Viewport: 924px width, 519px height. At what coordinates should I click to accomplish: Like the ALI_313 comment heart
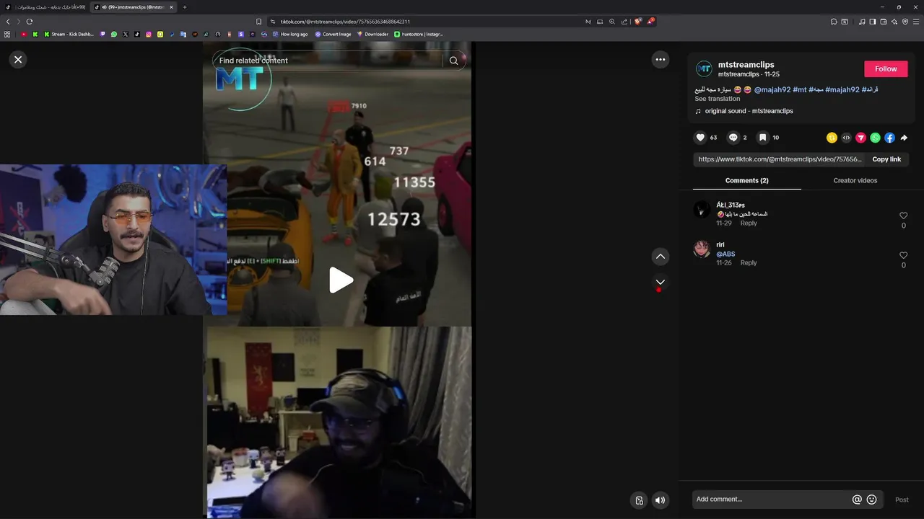click(903, 216)
